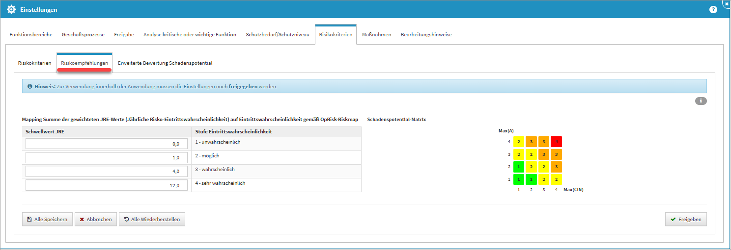Switch to the Geschäftsprozesse tab

(83, 35)
